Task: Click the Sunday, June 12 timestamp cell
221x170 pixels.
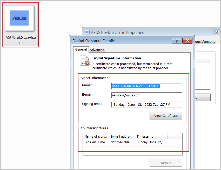Action: coord(151,142)
